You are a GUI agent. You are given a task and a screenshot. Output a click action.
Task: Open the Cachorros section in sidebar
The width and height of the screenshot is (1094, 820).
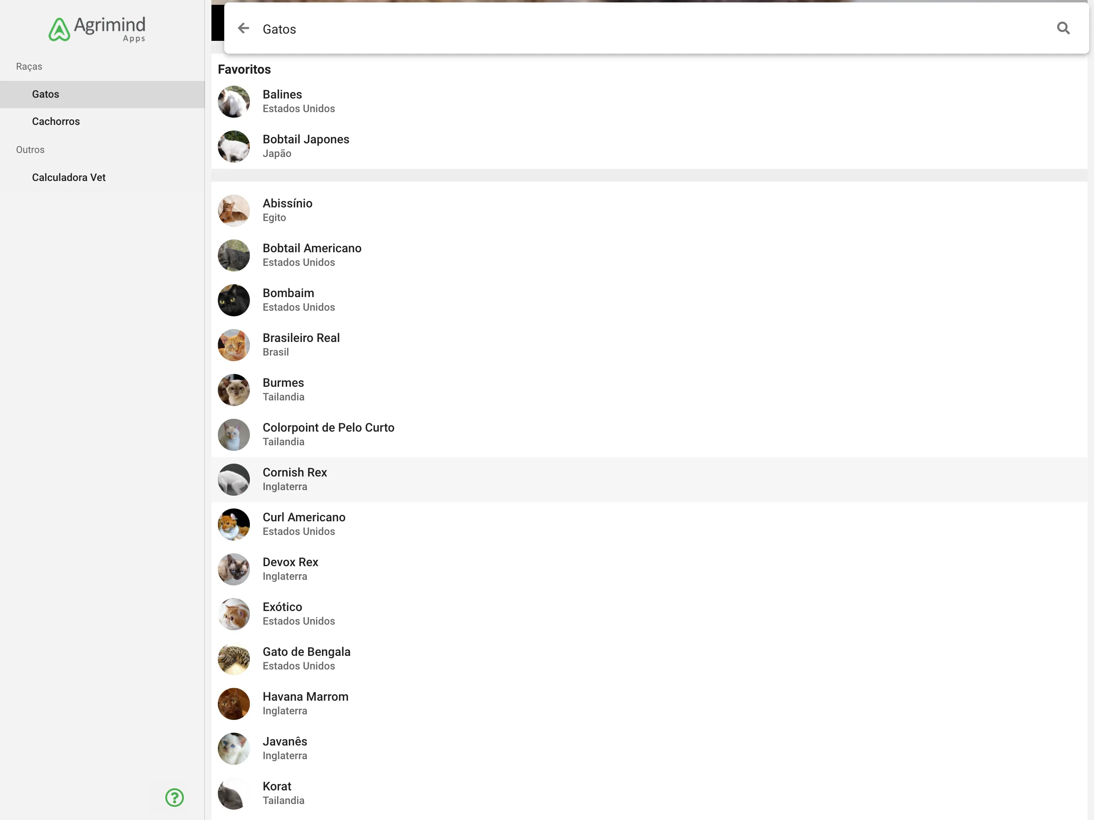coord(55,121)
